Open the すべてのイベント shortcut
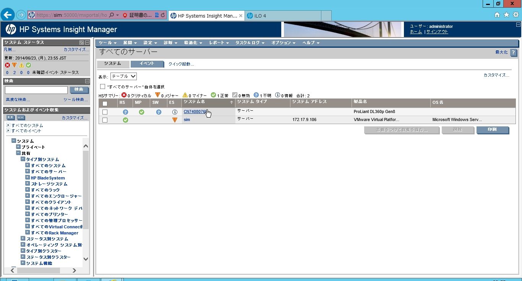 tap(26, 131)
